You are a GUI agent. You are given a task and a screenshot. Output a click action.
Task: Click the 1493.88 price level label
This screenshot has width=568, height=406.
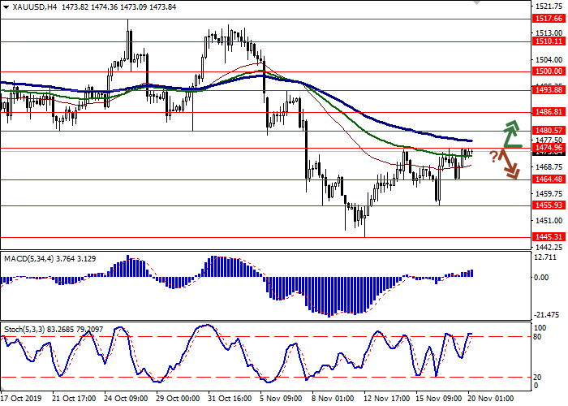[x=544, y=90]
